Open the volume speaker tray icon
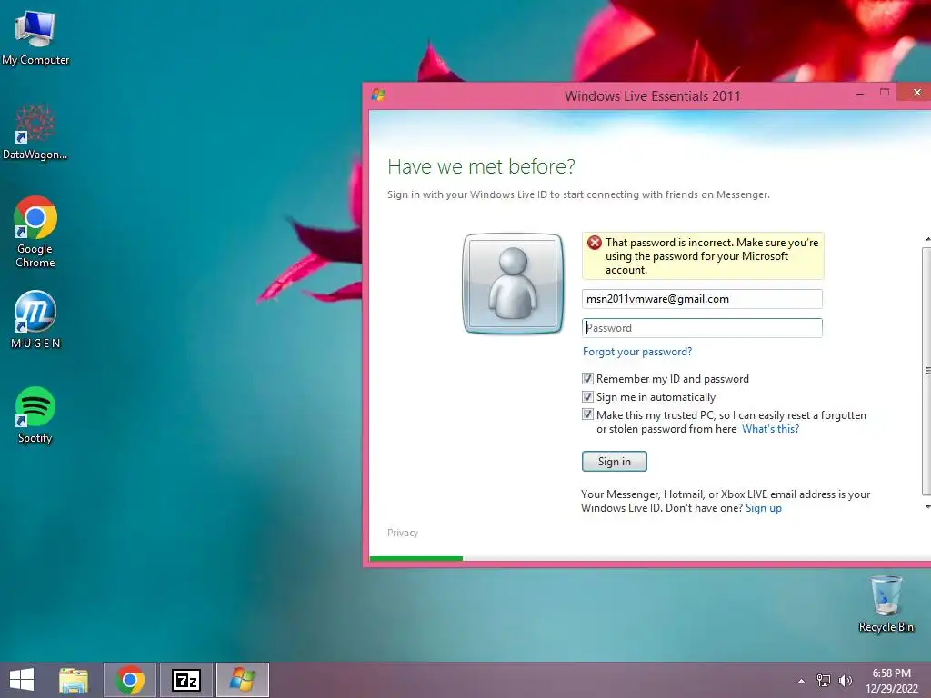Image resolution: width=931 pixels, height=698 pixels. [x=845, y=681]
